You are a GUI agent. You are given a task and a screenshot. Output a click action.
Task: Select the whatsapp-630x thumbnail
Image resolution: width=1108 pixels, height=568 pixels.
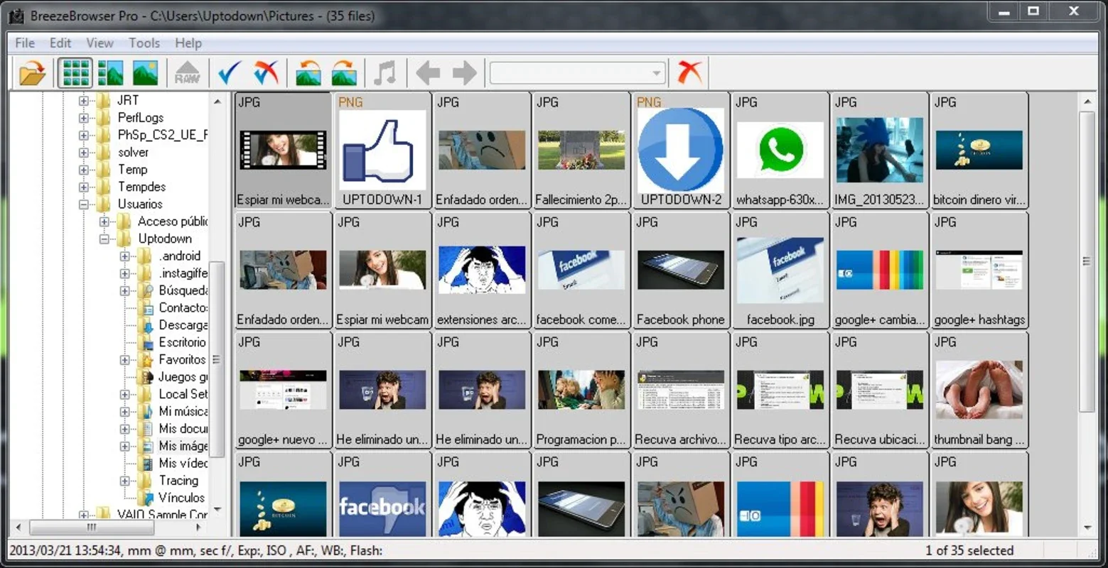click(x=780, y=151)
